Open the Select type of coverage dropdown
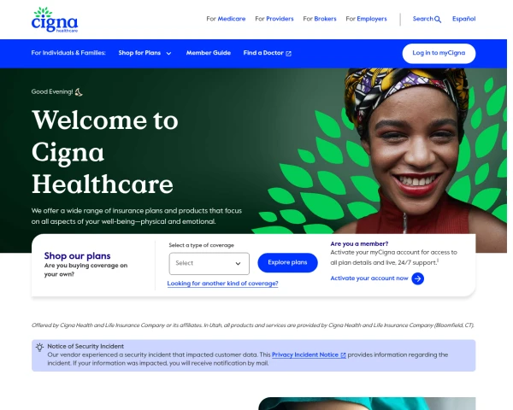Image resolution: width=513 pixels, height=410 pixels. [209, 263]
